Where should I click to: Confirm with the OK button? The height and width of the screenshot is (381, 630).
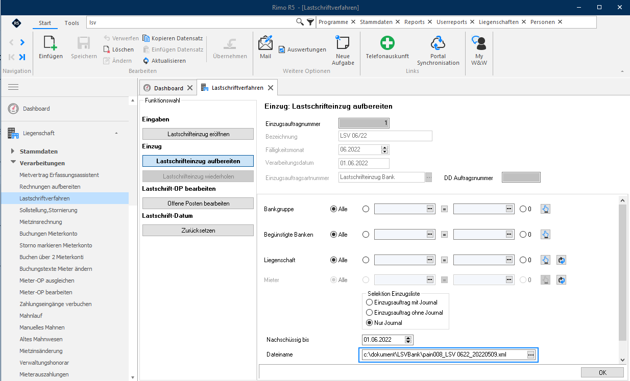(602, 372)
